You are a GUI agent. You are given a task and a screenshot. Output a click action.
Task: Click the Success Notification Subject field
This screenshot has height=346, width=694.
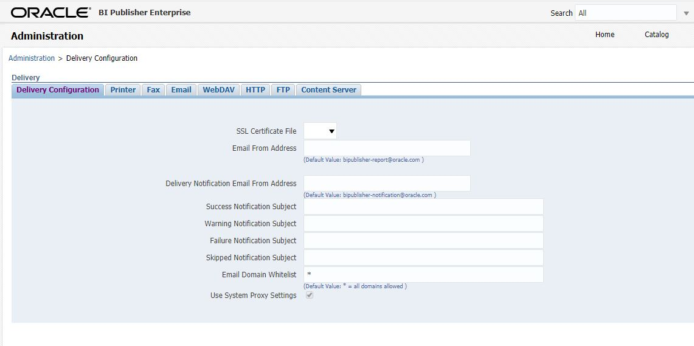[x=423, y=207]
